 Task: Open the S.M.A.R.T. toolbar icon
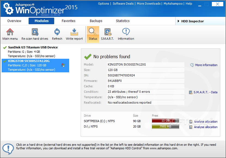108,32
